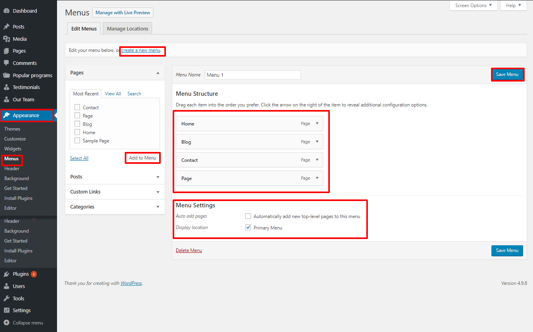Viewport: 533px width, 332px height.
Task: Collapse the sidebar with Collapse menu icon
Action: pyautogui.click(x=6, y=323)
